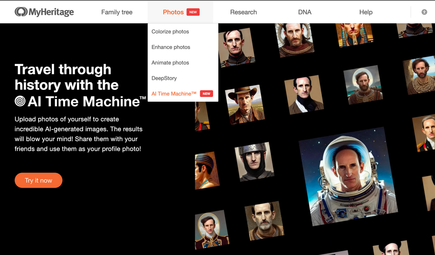
Task: Click the spiral AI Time Machine icon
Action: tap(20, 101)
